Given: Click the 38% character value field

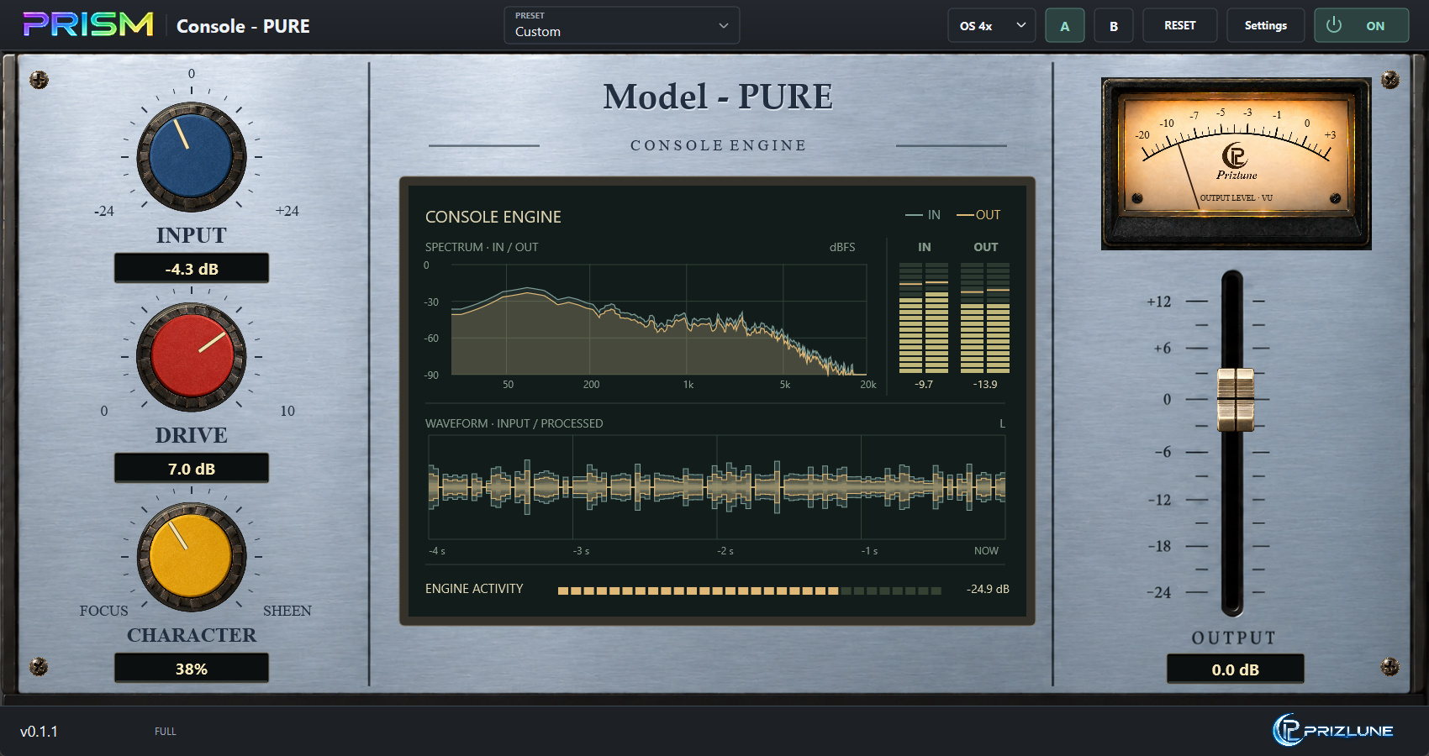Looking at the screenshot, I should 192,669.
